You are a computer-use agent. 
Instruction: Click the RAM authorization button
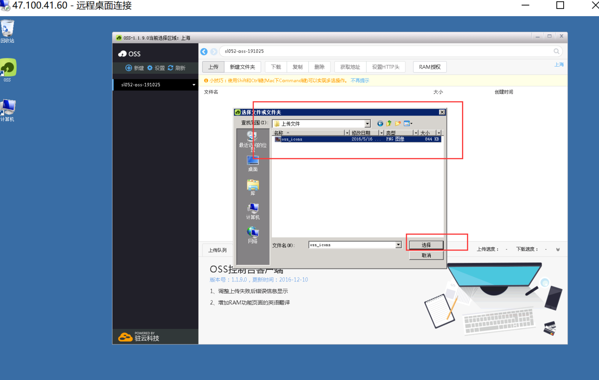(430, 67)
